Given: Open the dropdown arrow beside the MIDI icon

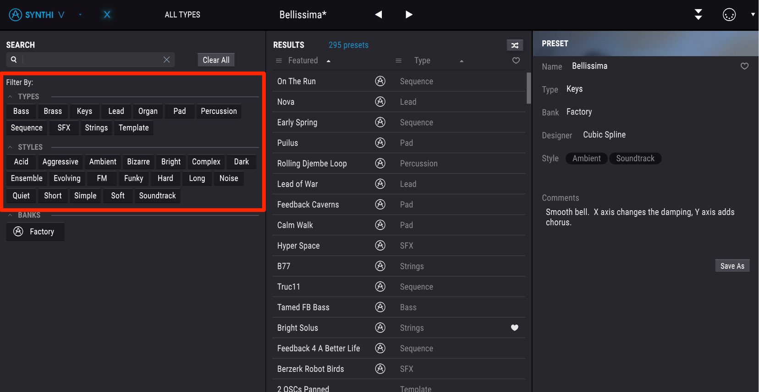Looking at the screenshot, I should pos(753,15).
